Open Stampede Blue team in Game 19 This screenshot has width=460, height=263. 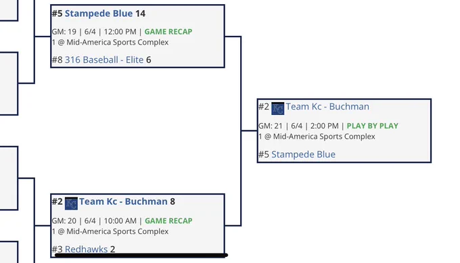[99, 14]
